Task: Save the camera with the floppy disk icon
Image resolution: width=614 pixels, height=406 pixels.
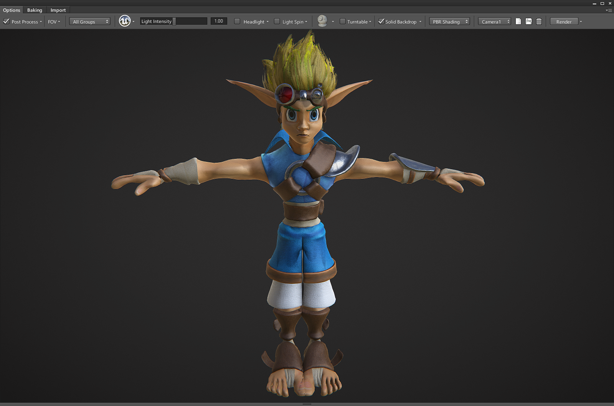Action: tap(528, 21)
